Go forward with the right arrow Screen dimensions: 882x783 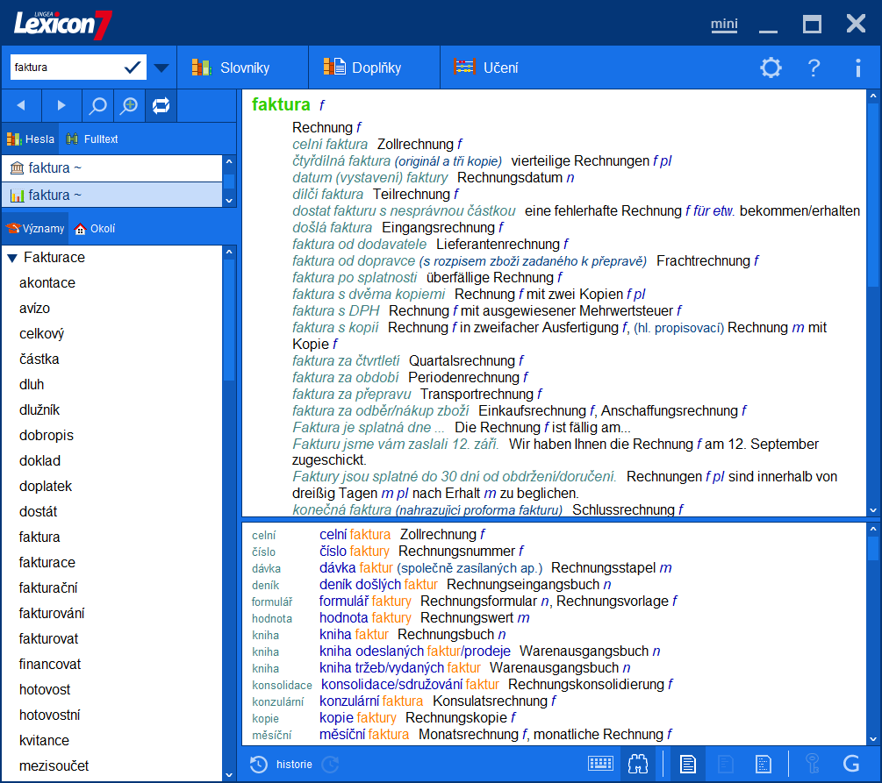[x=61, y=105]
